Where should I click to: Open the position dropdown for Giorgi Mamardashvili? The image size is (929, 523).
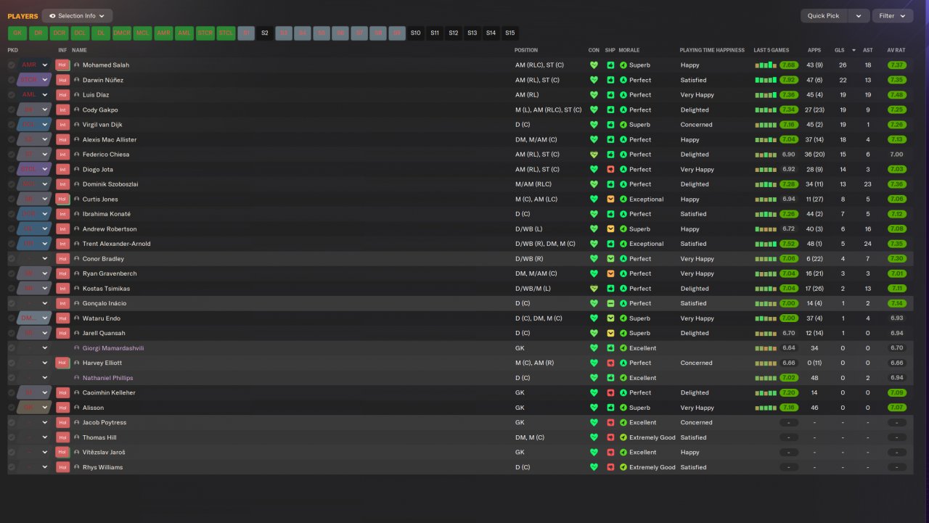tap(35, 348)
